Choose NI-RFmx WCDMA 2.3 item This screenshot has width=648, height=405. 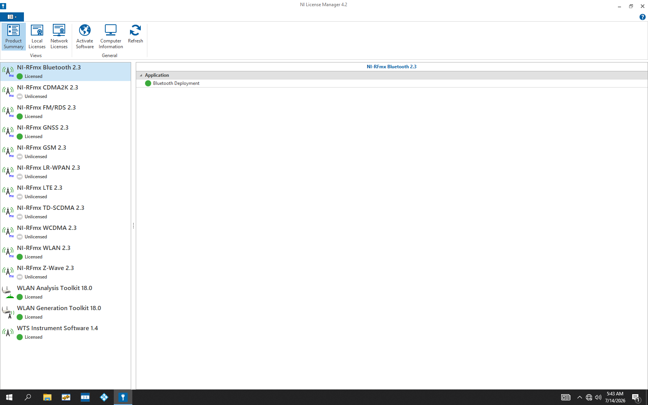[x=66, y=232]
